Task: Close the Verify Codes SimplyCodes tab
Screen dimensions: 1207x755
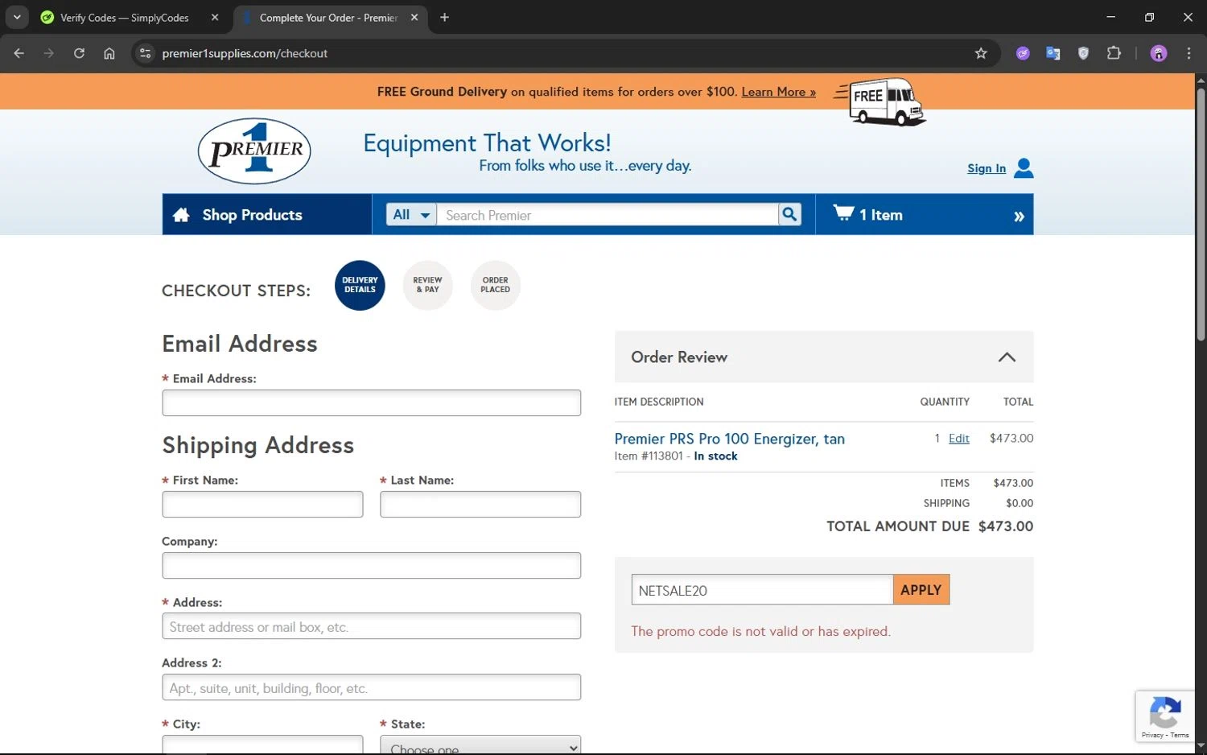Action: coord(215,17)
